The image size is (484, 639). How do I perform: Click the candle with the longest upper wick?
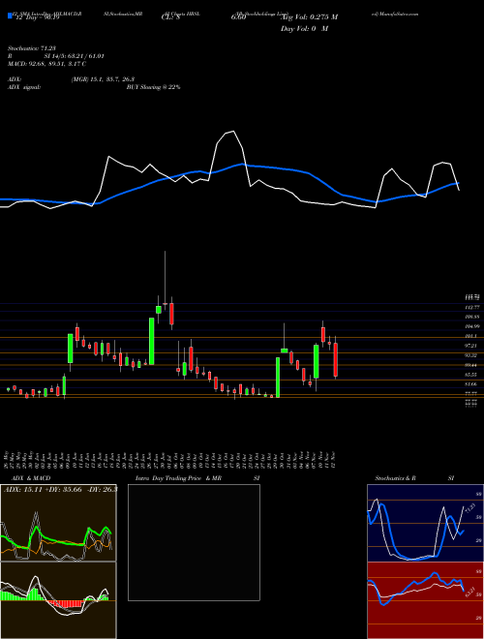click(x=165, y=304)
